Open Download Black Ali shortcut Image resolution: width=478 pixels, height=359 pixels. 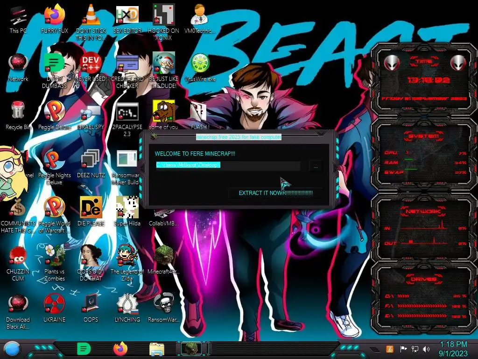pyautogui.click(x=18, y=312)
